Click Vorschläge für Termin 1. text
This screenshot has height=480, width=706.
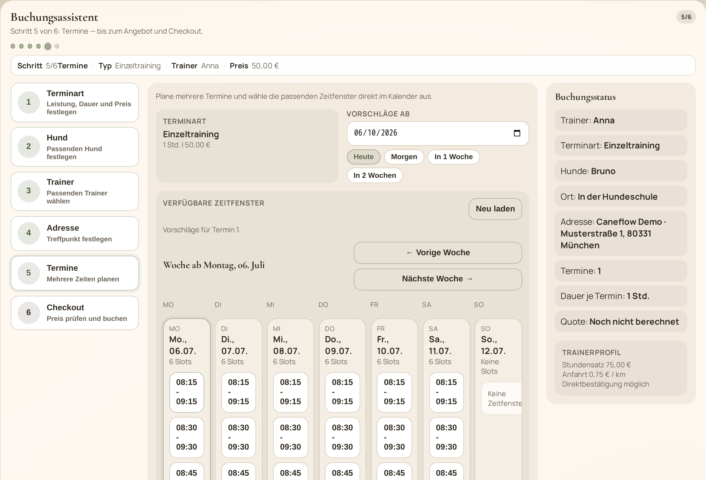(201, 230)
